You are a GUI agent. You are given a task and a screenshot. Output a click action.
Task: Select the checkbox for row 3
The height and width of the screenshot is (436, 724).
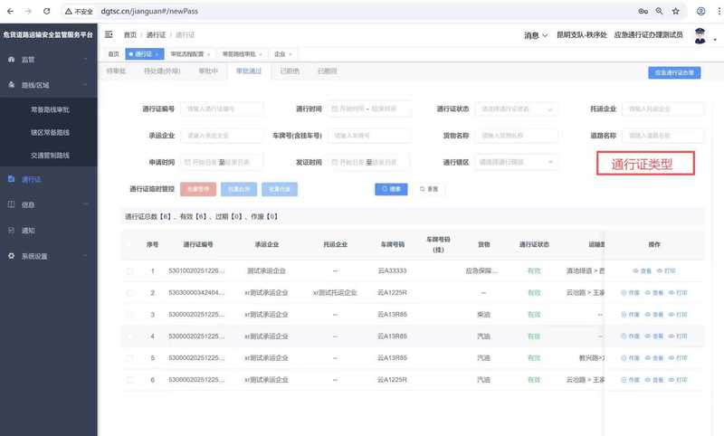click(129, 315)
